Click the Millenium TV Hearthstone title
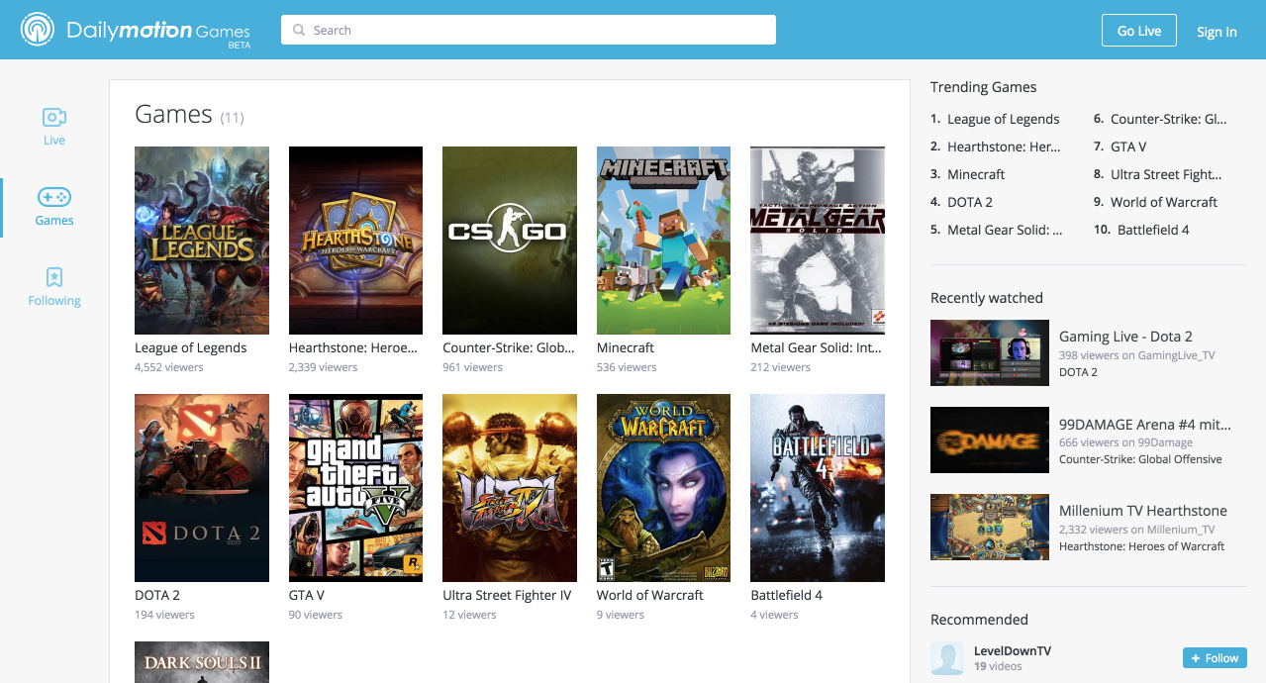Image resolution: width=1266 pixels, height=683 pixels. click(x=1143, y=511)
